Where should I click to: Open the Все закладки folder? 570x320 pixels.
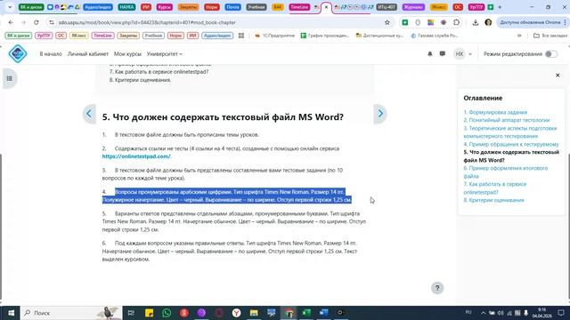[550, 36]
